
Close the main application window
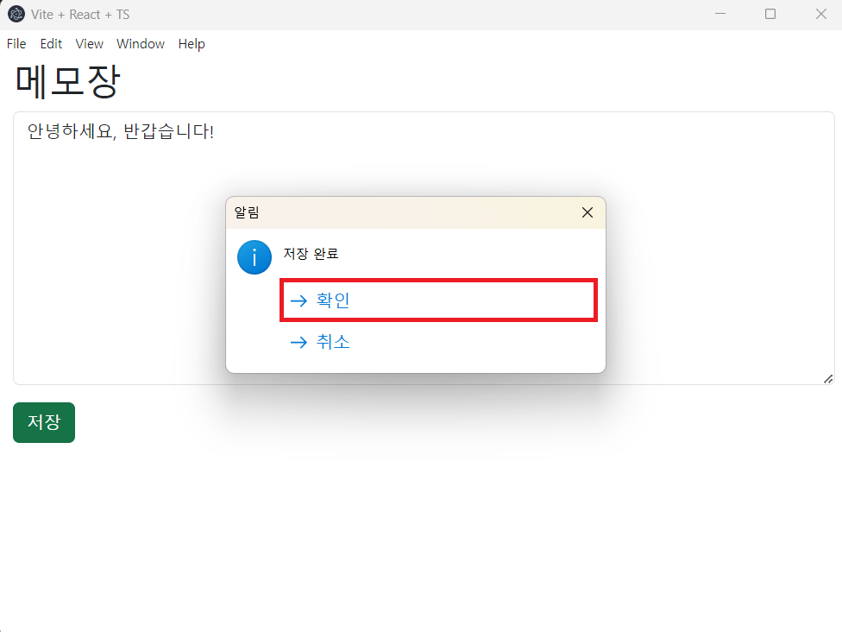821,14
